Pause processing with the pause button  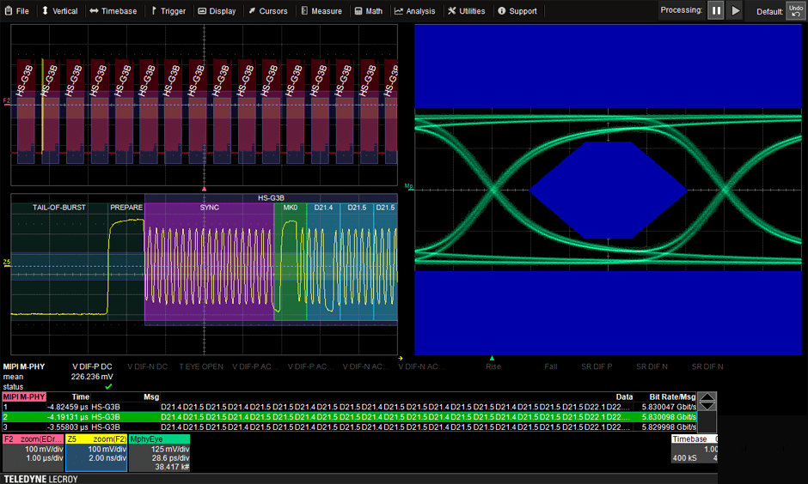coord(716,11)
